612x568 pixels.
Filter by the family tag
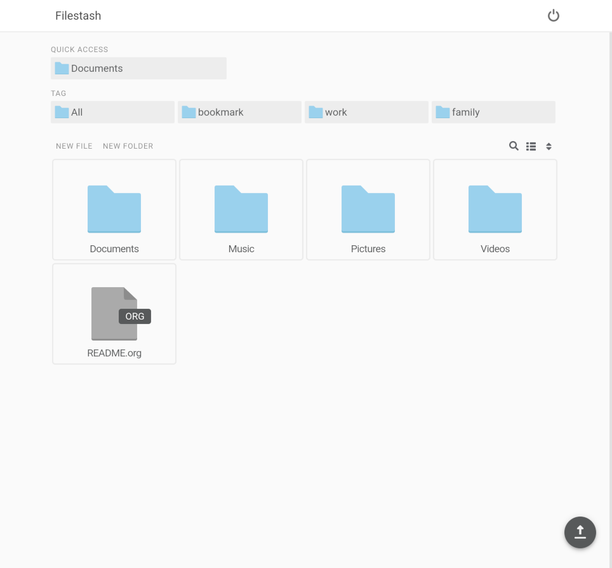(x=493, y=112)
